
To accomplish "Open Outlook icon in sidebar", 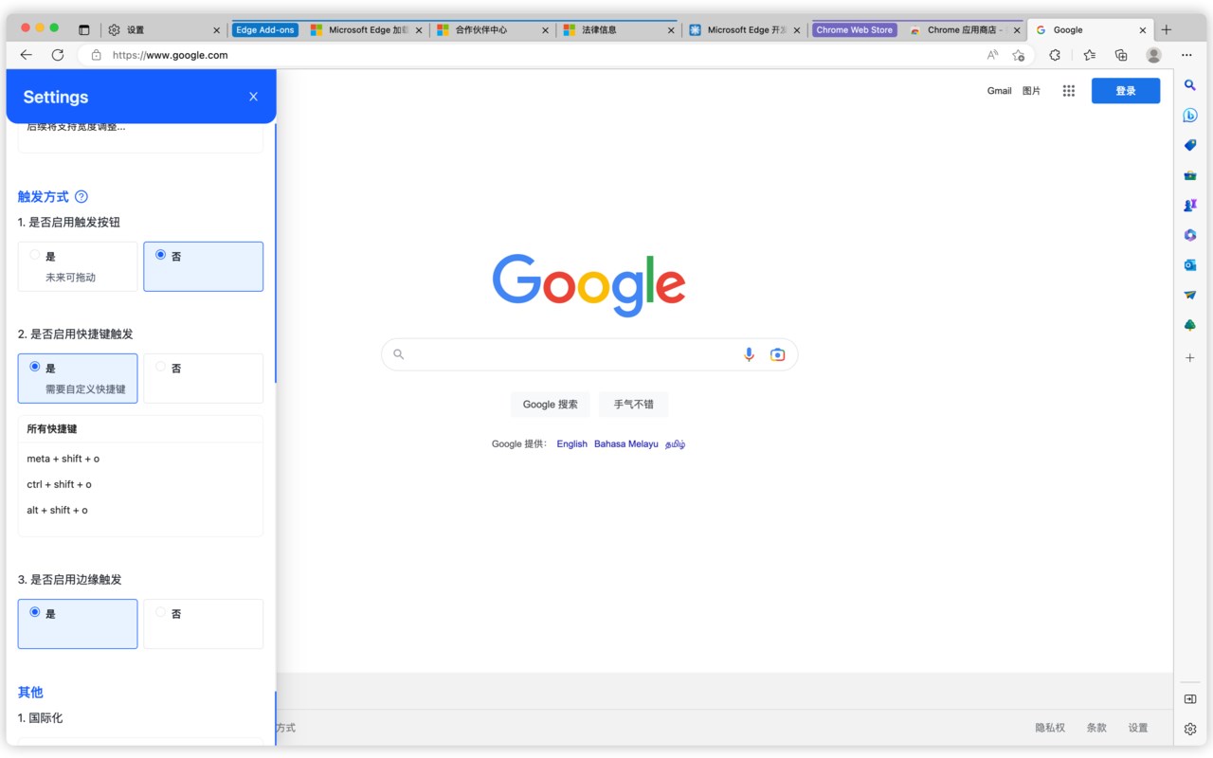I will 1190,265.
